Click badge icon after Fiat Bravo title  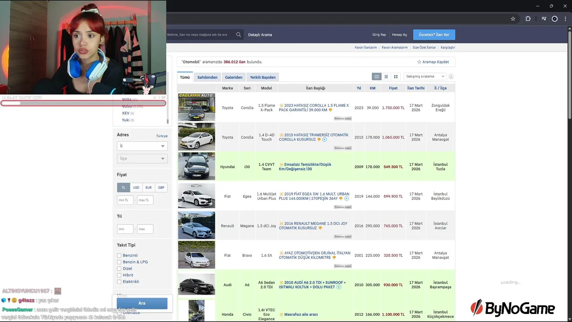pos(334,258)
